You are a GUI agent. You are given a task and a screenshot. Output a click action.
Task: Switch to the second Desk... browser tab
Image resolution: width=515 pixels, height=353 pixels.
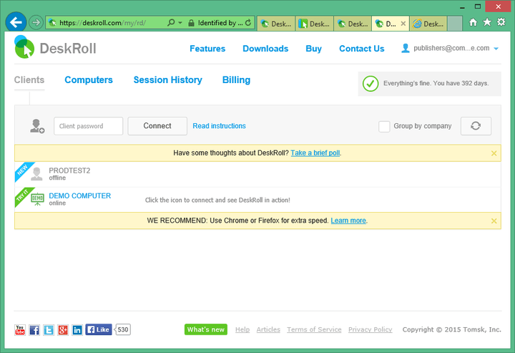[x=314, y=24]
